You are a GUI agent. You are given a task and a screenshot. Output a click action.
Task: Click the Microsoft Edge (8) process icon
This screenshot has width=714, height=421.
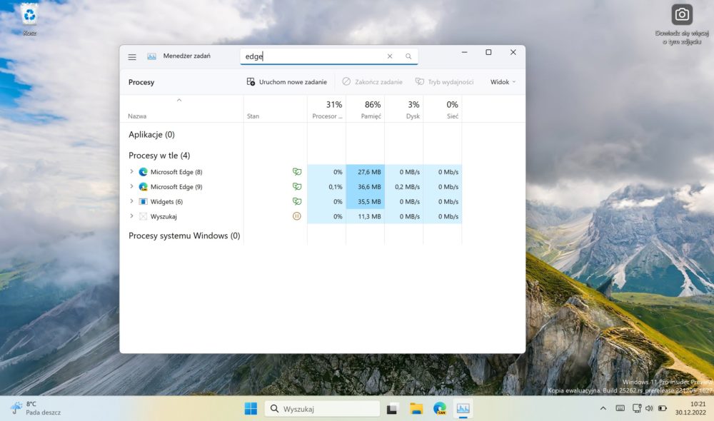coord(143,172)
